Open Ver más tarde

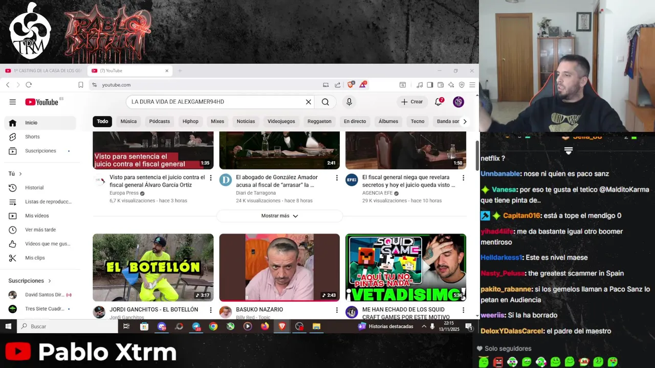click(40, 229)
